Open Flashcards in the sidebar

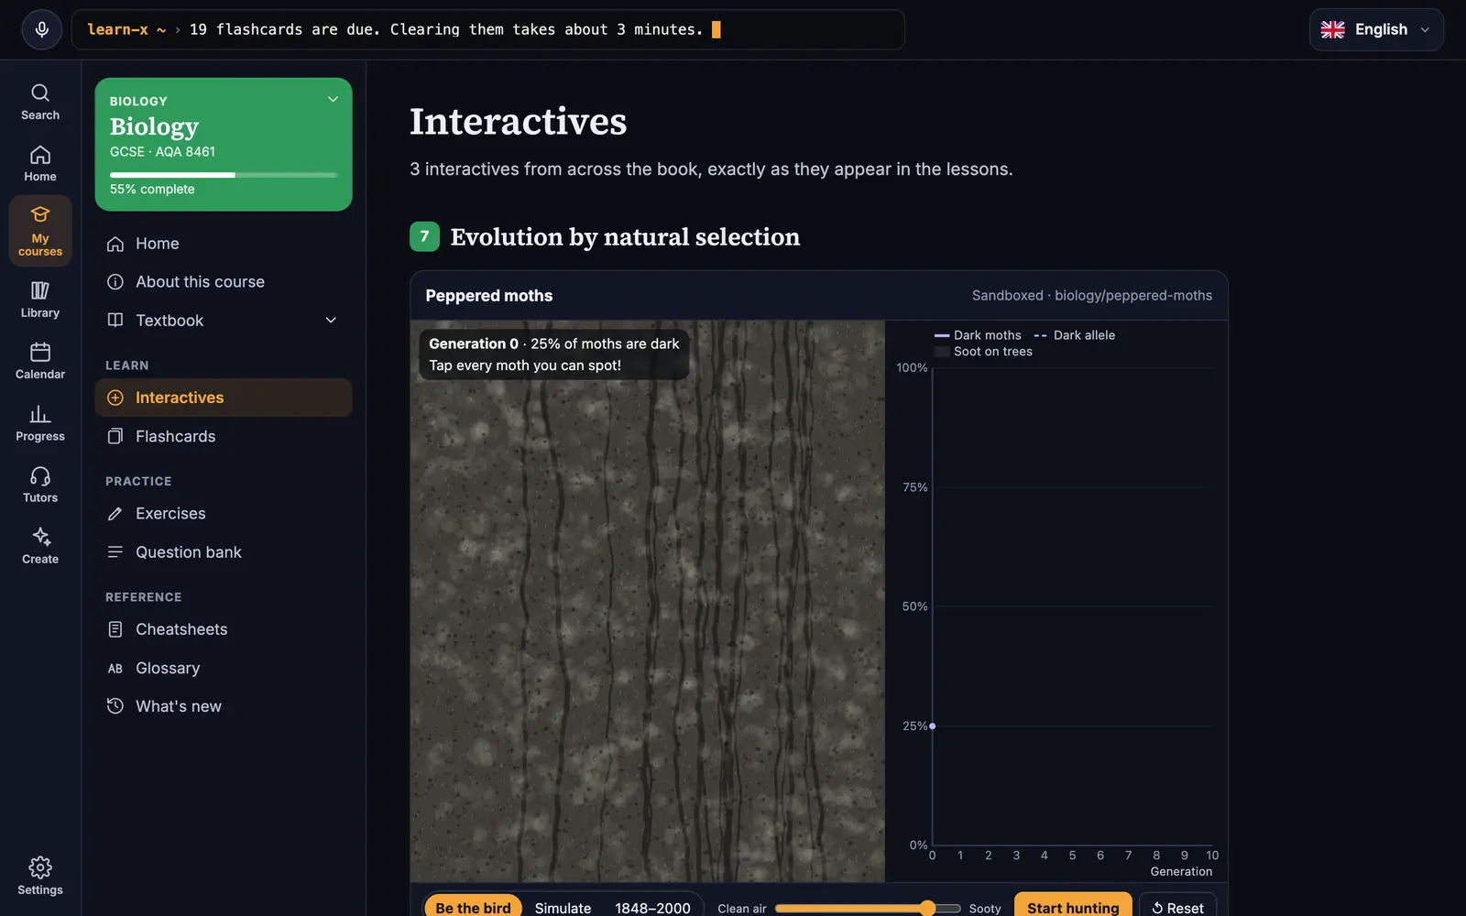(x=224, y=437)
